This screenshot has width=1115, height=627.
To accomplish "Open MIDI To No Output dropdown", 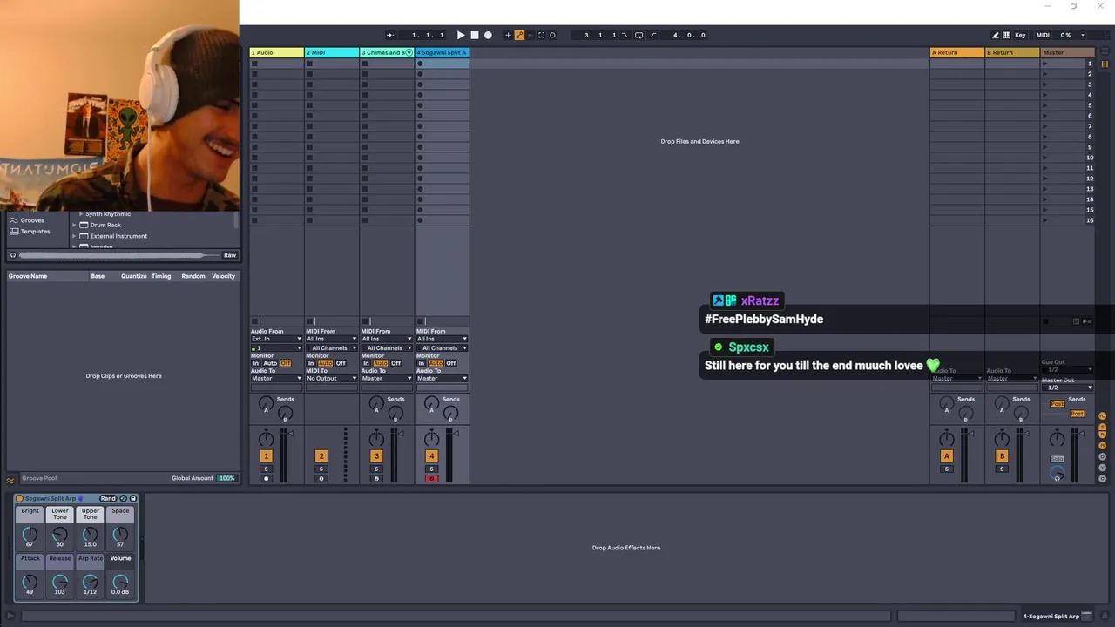I will click(331, 378).
